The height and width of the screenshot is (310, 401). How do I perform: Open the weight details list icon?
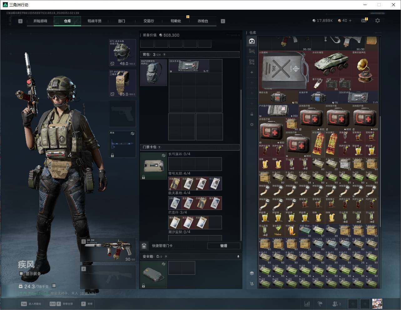[54, 286]
